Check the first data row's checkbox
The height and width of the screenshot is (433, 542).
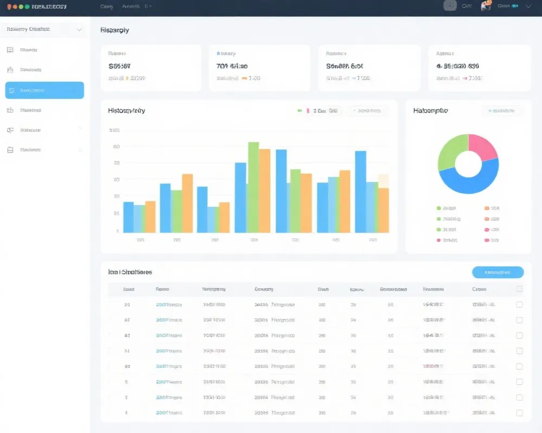pos(519,305)
